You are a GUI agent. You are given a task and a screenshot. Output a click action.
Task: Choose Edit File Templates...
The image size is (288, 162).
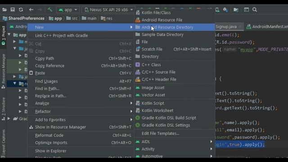[x=175, y=134]
